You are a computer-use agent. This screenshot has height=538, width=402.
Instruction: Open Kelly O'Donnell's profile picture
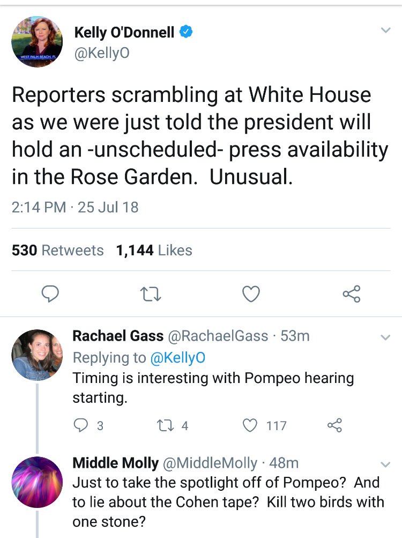point(37,41)
